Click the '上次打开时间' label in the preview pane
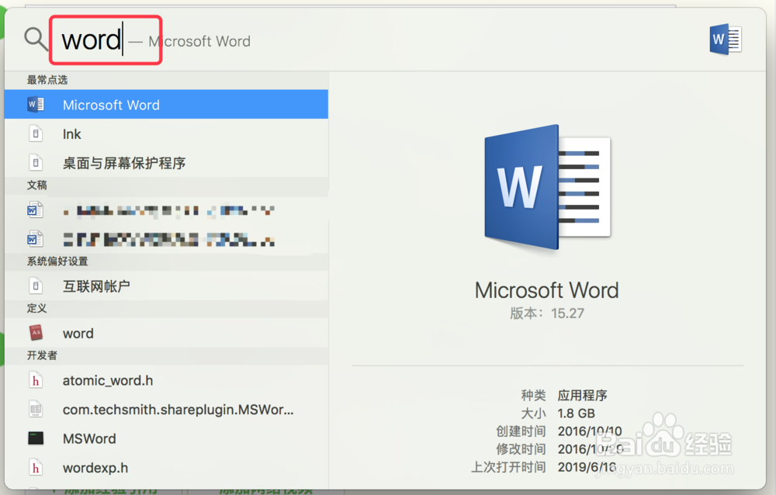 click(509, 467)
